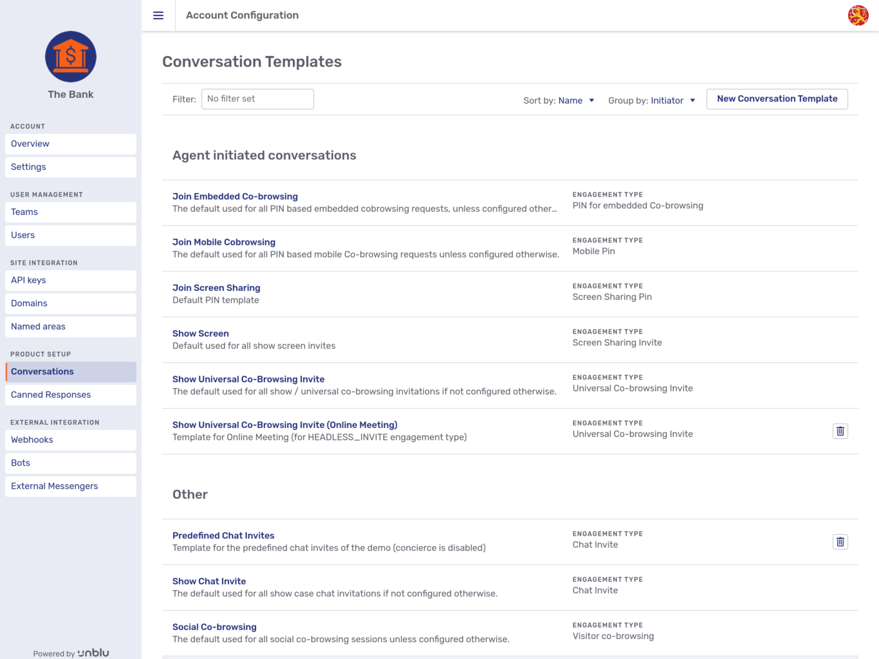Click The Bank account logo

click(x=70, y=56)
